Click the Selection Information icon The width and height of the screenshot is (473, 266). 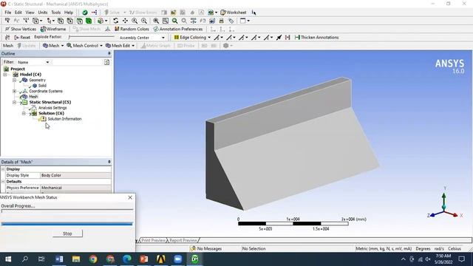(253, 13)
